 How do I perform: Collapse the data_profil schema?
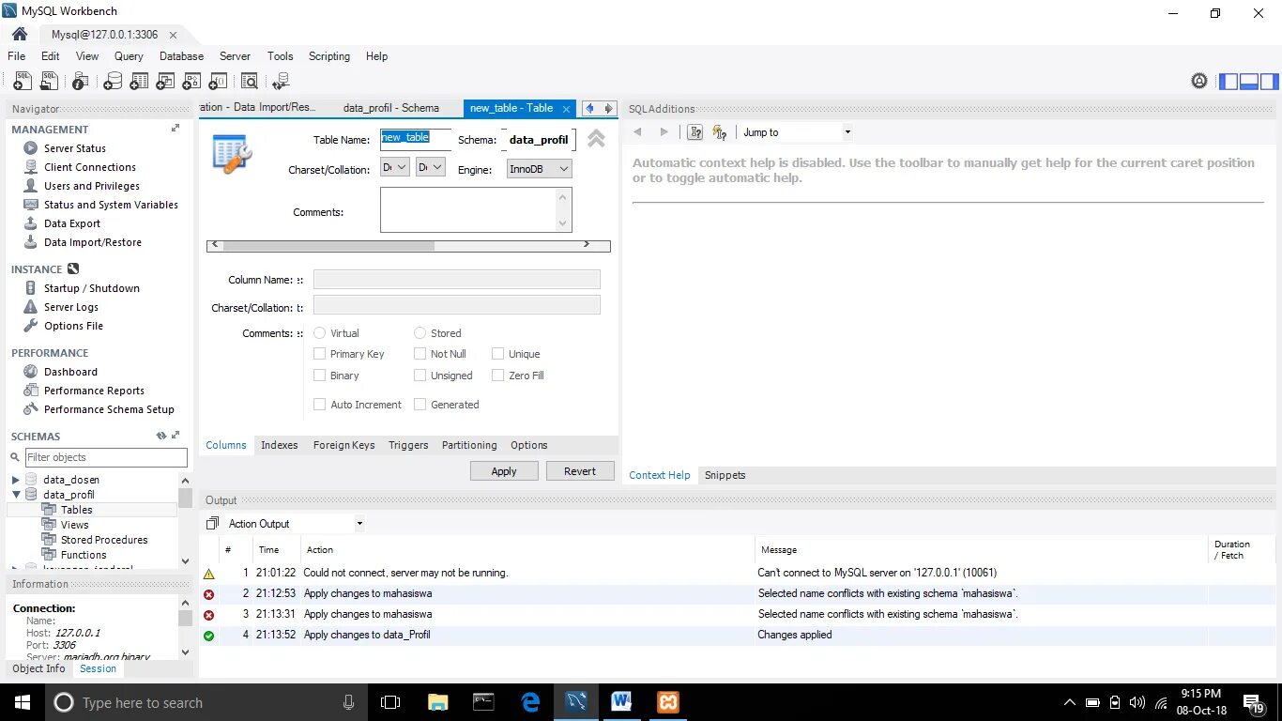point(15,495)
